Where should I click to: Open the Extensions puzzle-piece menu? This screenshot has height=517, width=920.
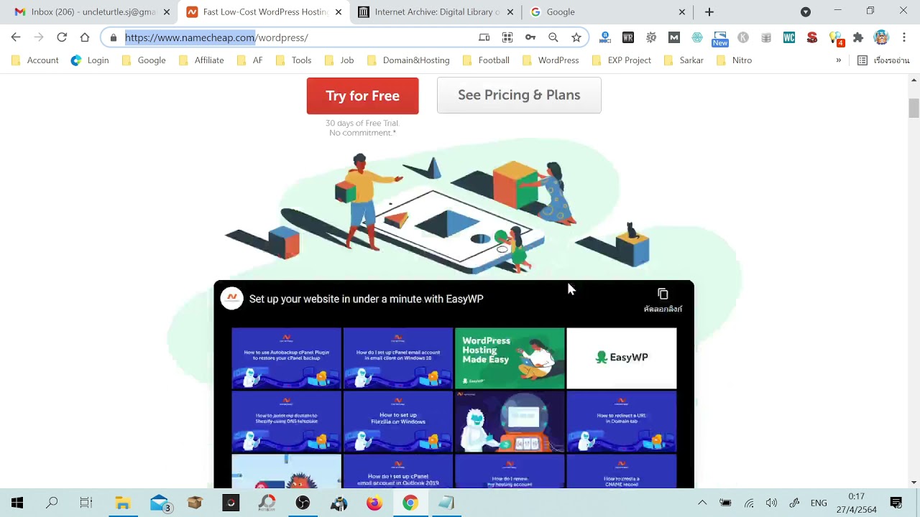click(x=858, y=37)
